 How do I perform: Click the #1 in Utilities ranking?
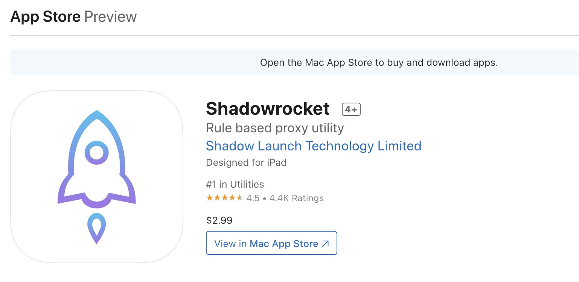(x=235, y=184)
